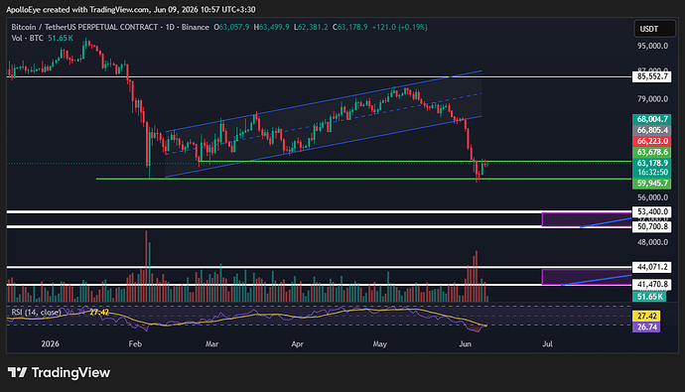Image resolution: width=685 pixels, height=392 pixels.
Task: Select the RSI (14, close) indicator legend
Action: click(x=36, y=313)
